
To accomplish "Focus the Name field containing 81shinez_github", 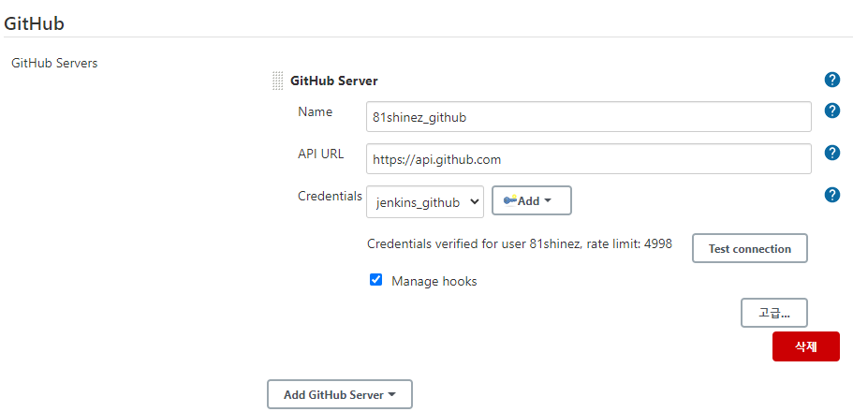I will pyautogui.click(x=589, y=116).
